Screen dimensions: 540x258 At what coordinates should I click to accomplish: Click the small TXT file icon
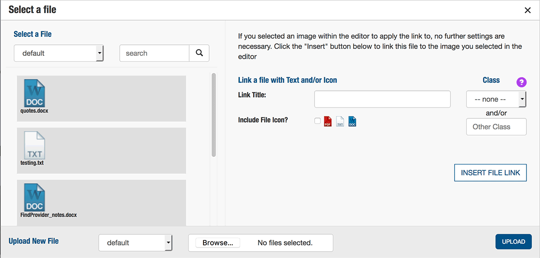point(340,121)
